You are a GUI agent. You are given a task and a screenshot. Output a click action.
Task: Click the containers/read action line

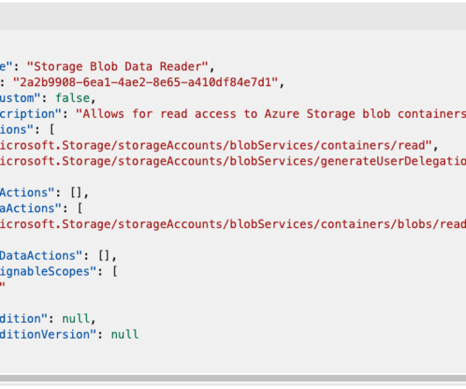215,145
